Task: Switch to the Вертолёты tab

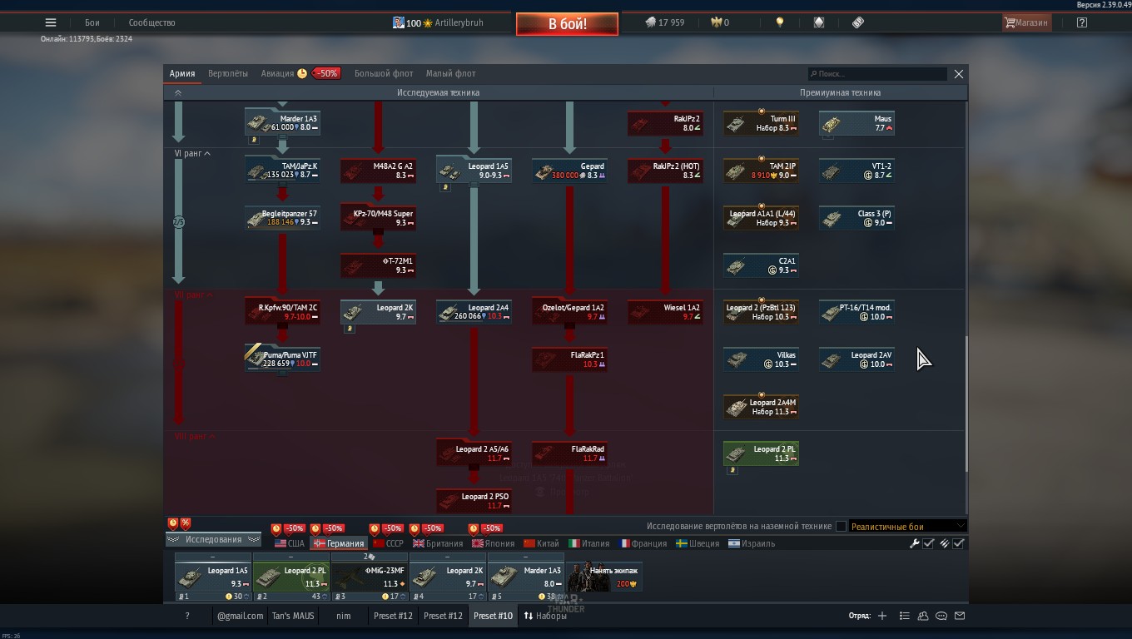Action: coord(228,73)
